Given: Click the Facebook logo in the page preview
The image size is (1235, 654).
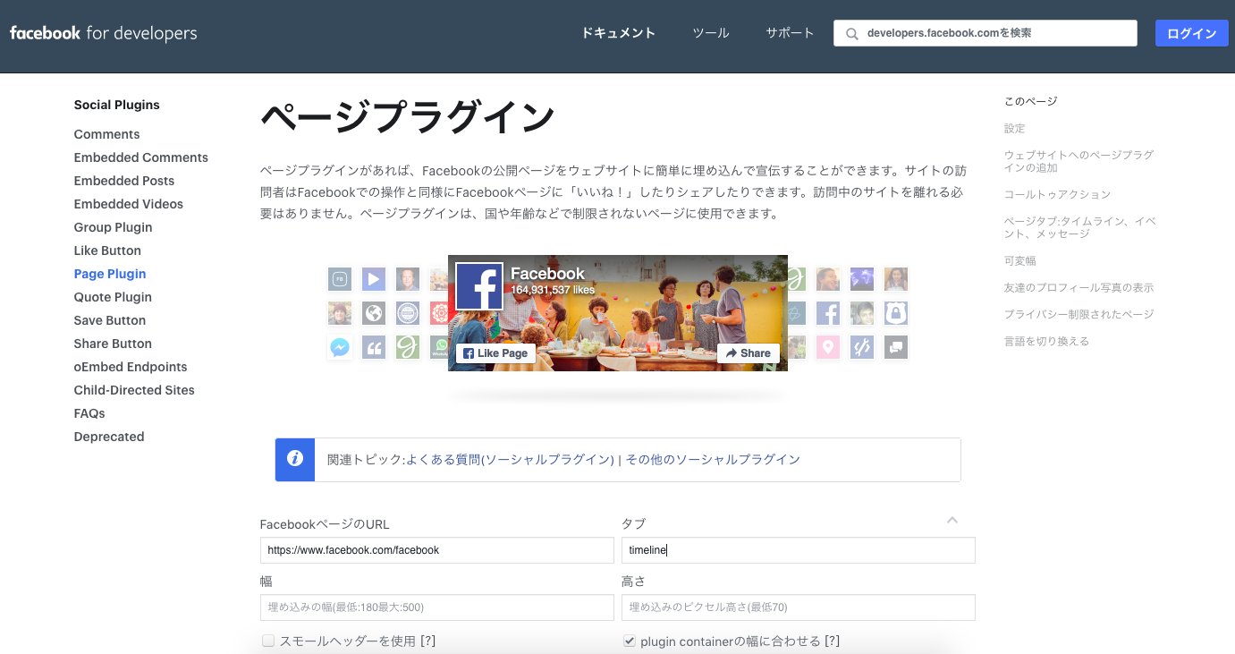Looking at the screenshot, I should pos(479,286).
